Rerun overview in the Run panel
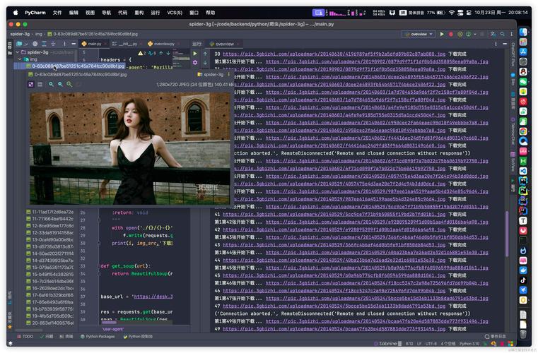 [x=195, y=54]
